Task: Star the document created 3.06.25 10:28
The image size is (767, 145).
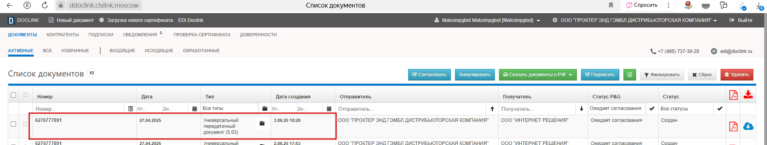Action: pos(25,124)
